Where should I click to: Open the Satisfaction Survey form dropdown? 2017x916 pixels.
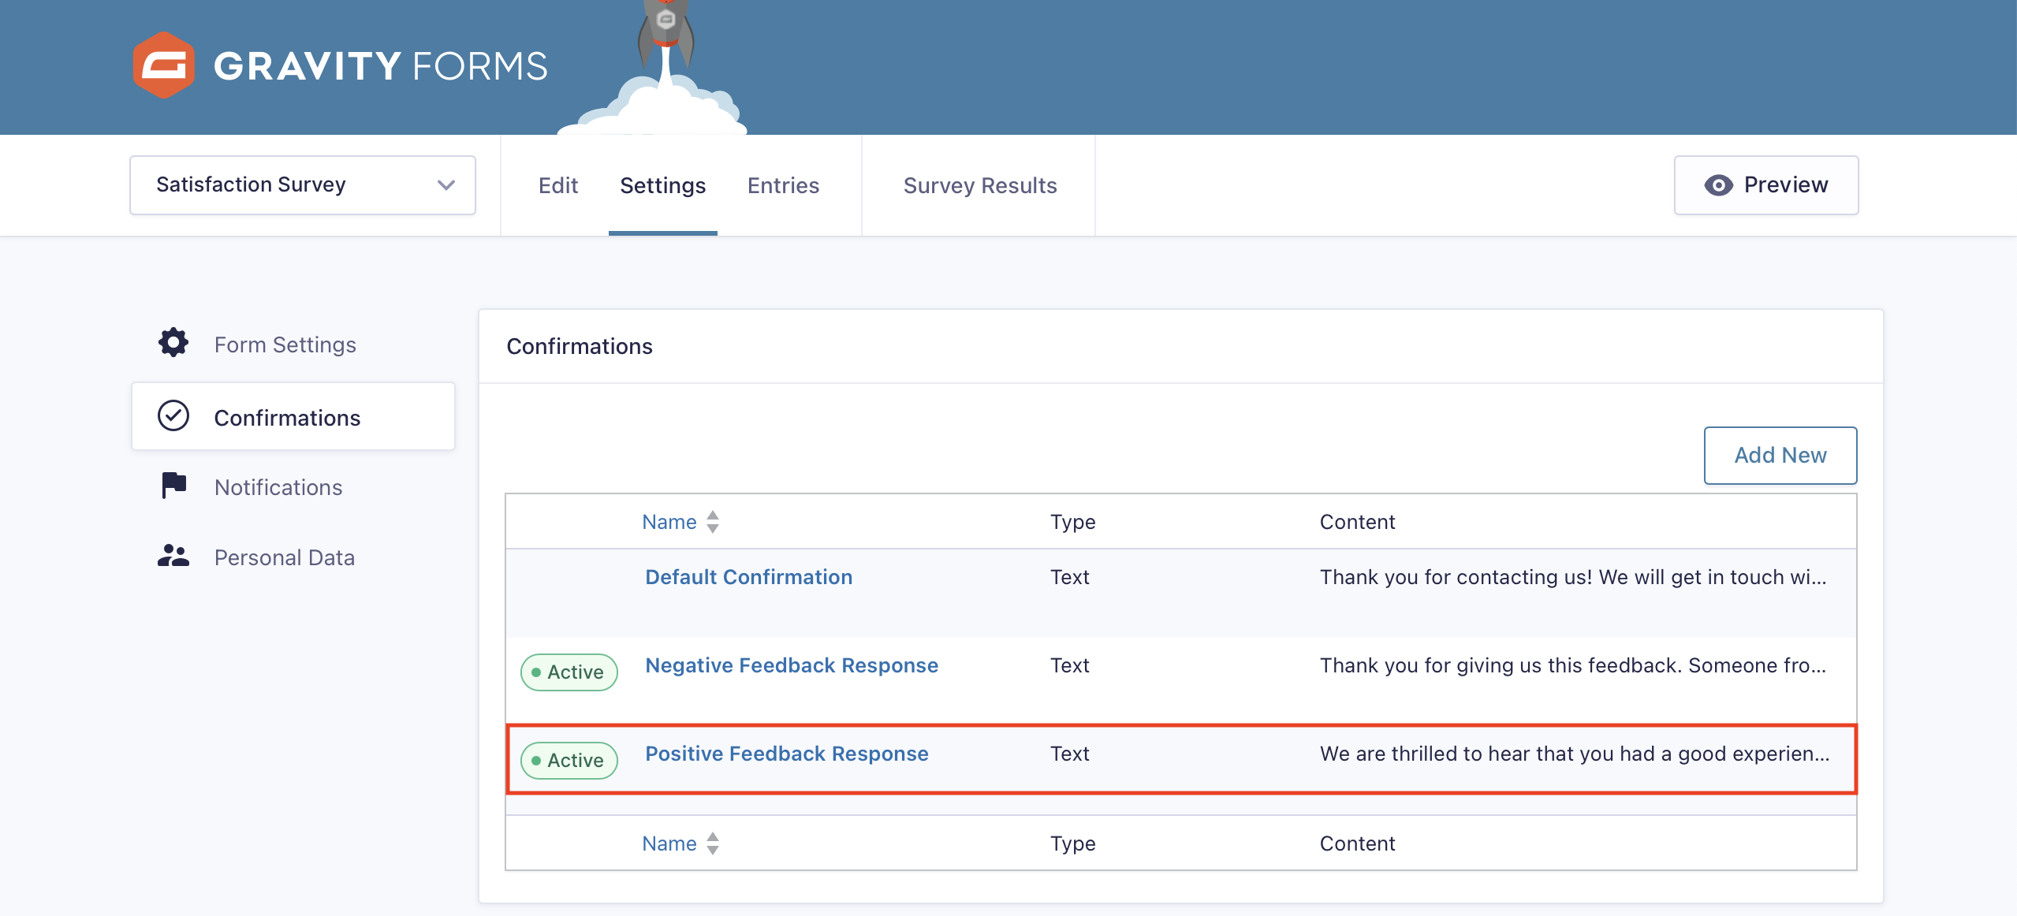pyautogui.click(x=303, y=185)
